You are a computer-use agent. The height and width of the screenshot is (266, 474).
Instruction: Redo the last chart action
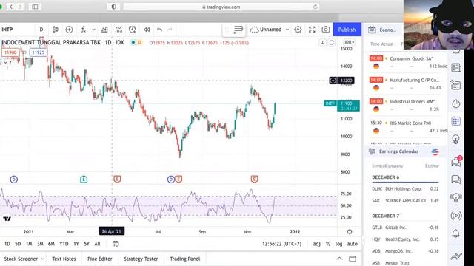tap(170, 30)
